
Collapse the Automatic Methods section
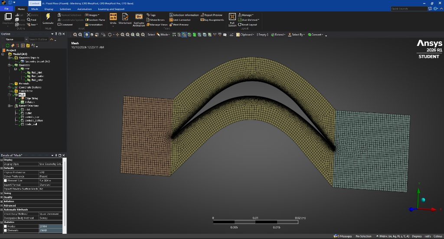pyautogui.click(x=1, y=210)
